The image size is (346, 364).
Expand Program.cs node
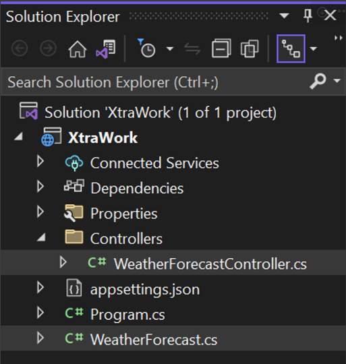40,313
